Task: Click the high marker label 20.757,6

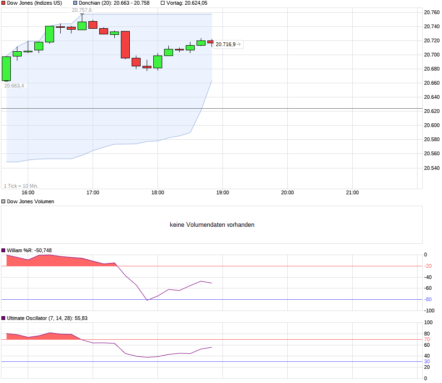Action: click(x=82, y=10)
